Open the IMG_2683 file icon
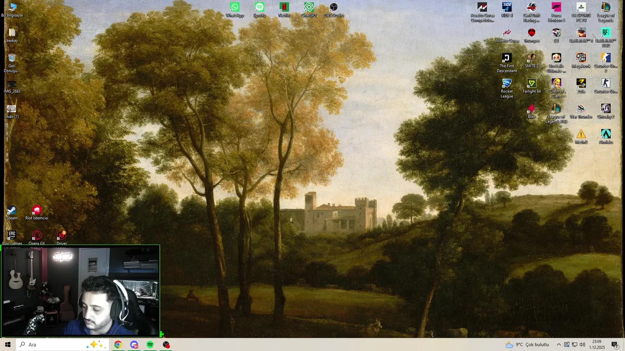This screenshot has height=351, width=625. [x=12, y=86]
